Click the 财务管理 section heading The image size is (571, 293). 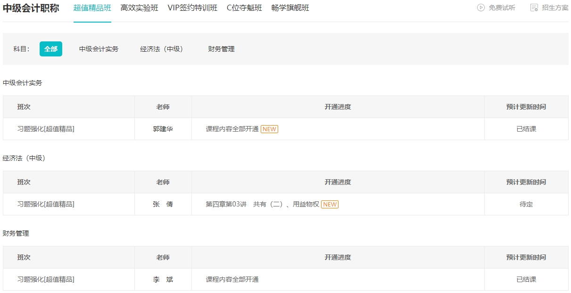tap(16, 233)
